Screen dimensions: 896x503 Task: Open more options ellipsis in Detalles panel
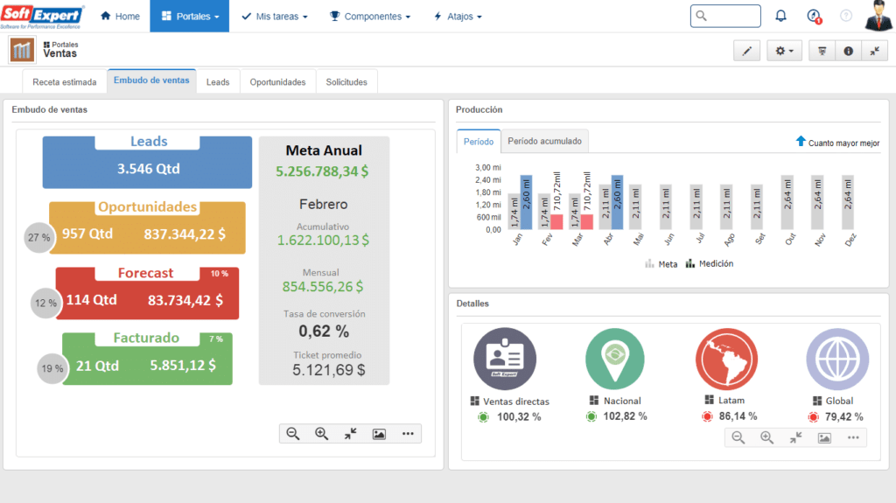(x=852, y=437)
